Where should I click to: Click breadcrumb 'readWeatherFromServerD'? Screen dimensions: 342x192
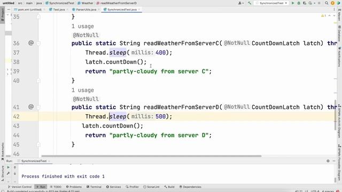[x=116, y=3]
